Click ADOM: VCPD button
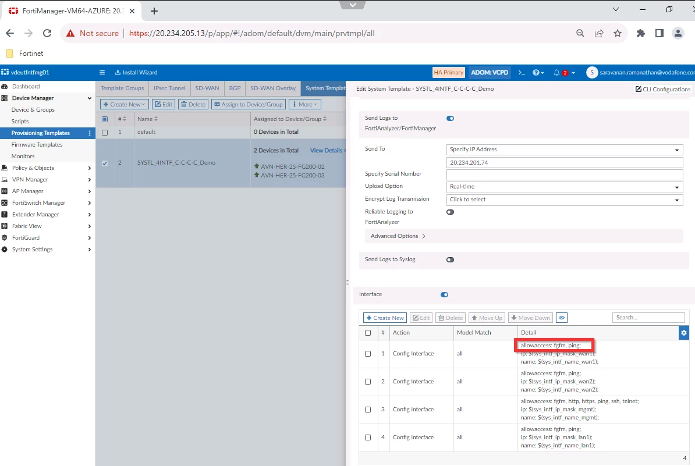Viewport: 695px width, 466px height. click(490, 73)
